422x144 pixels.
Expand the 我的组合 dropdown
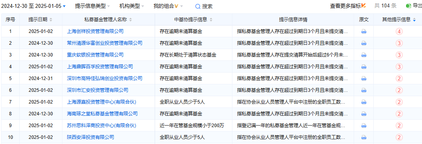[168, 6]
